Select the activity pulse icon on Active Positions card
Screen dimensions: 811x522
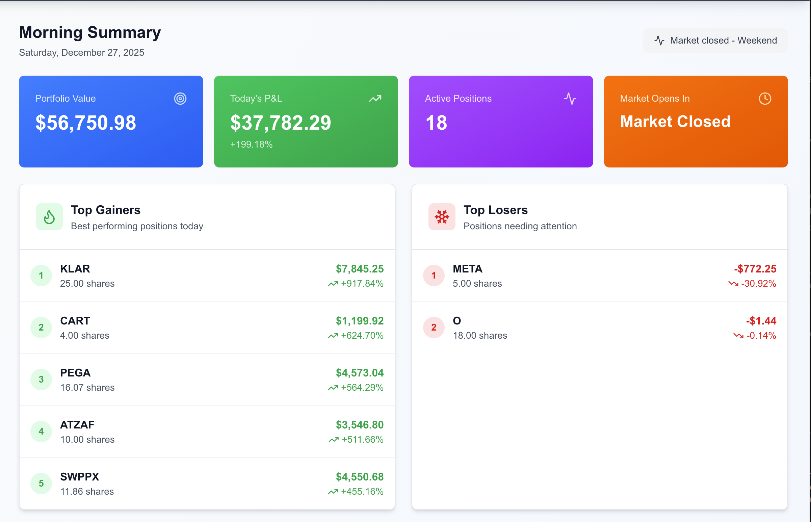pos(569,99)
